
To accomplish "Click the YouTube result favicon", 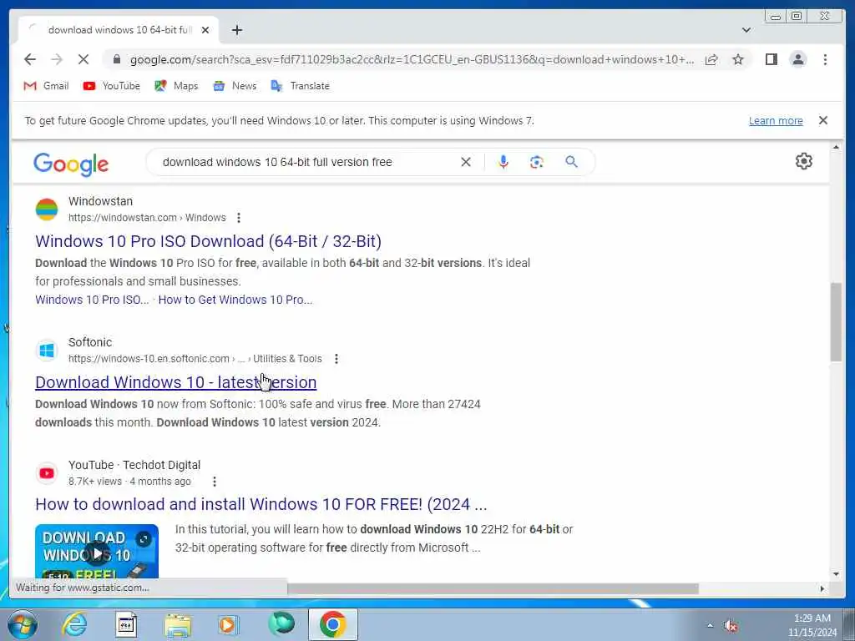I will pyautogui.click(x=47, y=473).
